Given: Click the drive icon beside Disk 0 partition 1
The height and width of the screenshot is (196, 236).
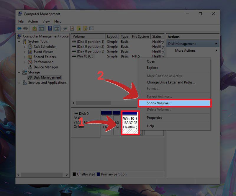Looking at the screenshot, I should point(74,42).
